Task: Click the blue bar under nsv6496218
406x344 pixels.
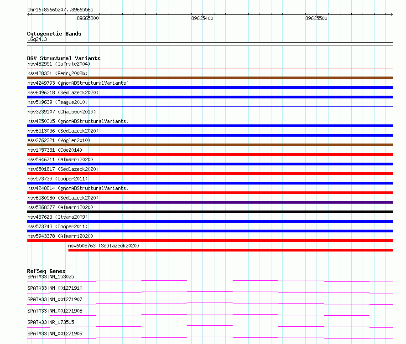Action: click(x=210, y=97)
